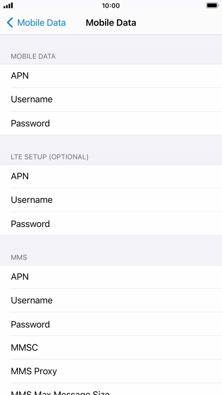Select Password field under Mobile Data section
This screenshot has width=222, height=395.
(x=111, y=123)
